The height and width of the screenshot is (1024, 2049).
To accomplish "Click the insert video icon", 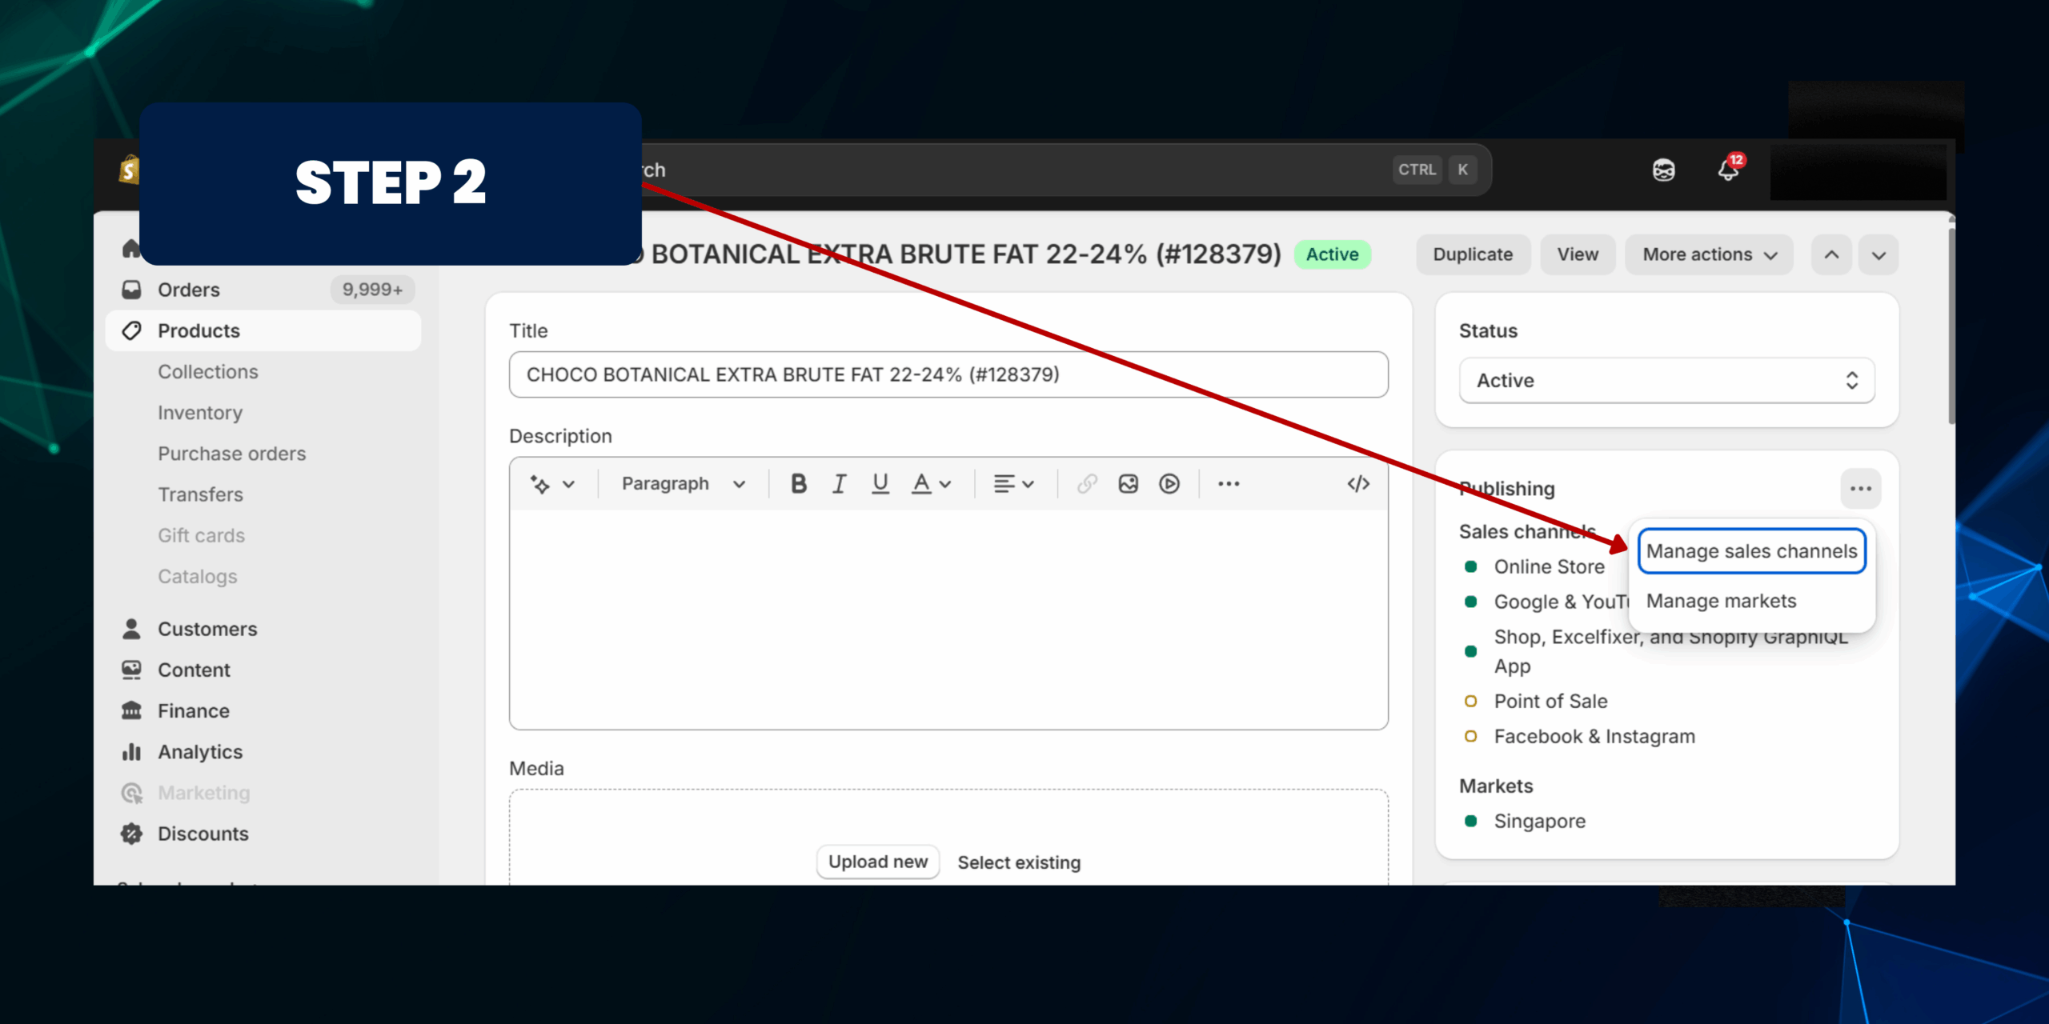I will click(1169, 484).
